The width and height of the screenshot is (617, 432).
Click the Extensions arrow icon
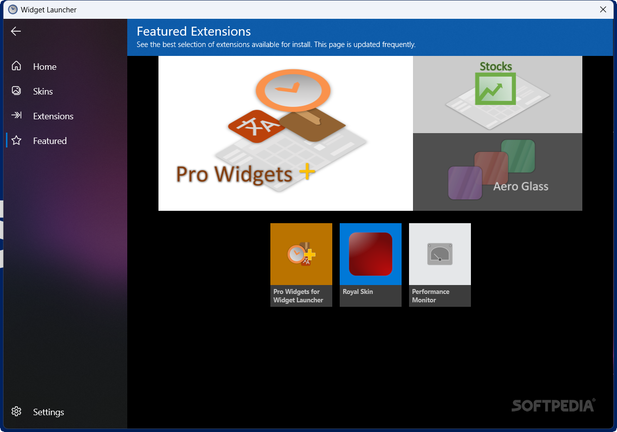16,115
